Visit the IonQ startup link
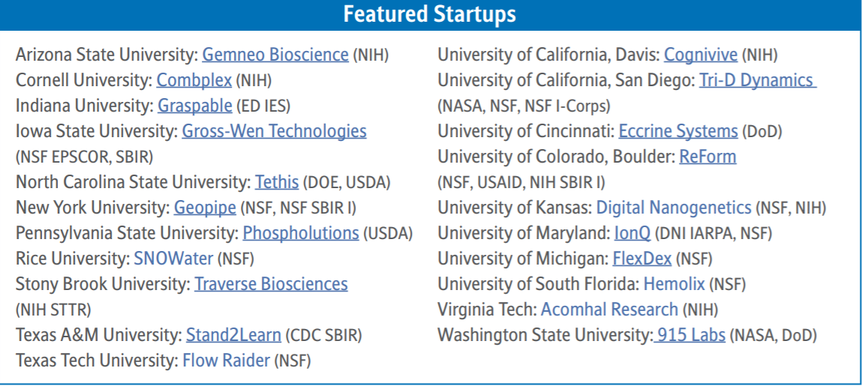 pyautogui.click(x=632, y=233)
